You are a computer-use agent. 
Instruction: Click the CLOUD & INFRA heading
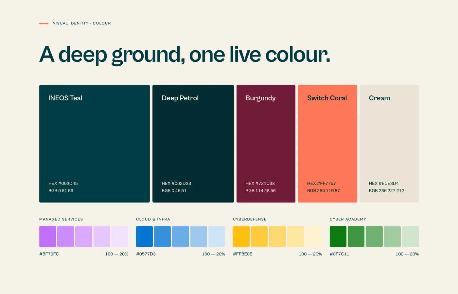153,219
